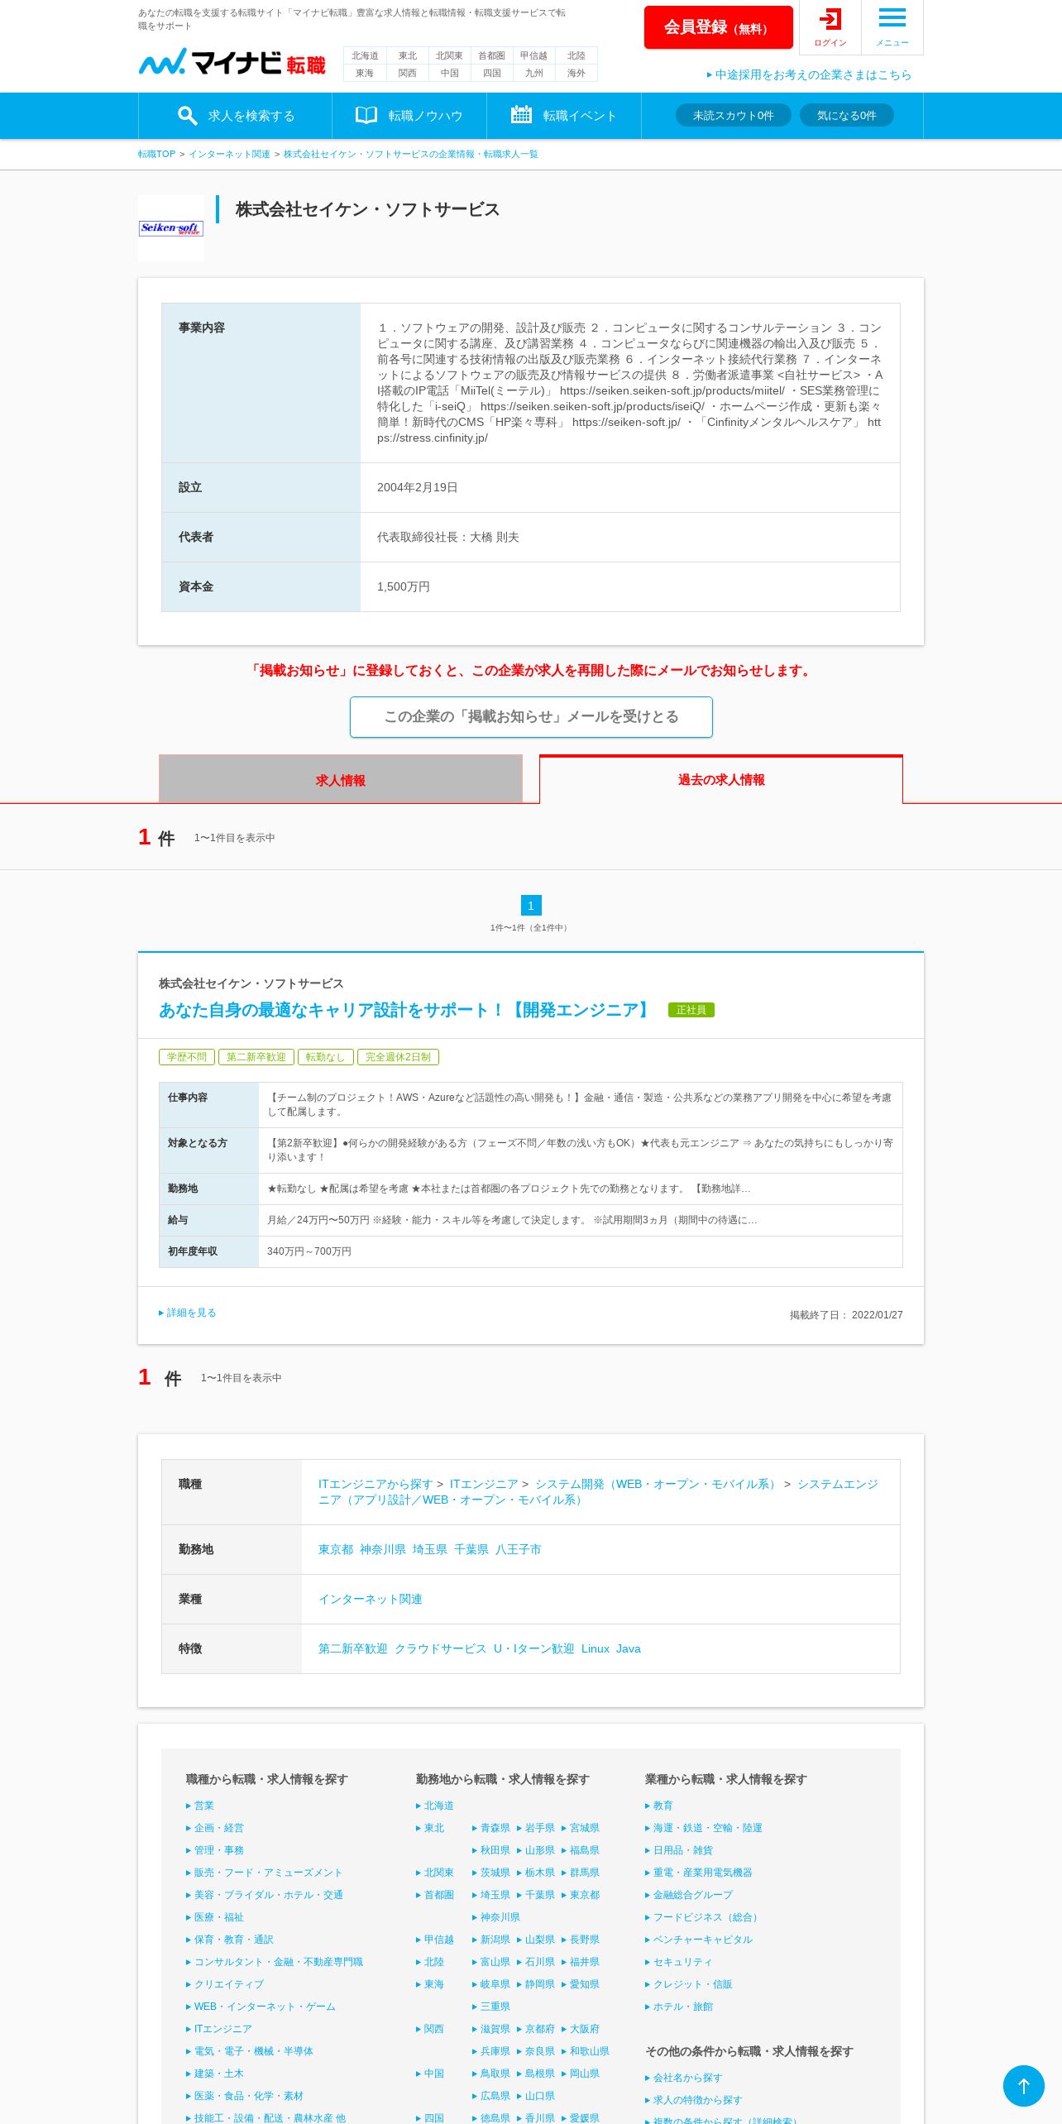Click the 気になる0件 pill button
1062x2124 pixels.
(x=847, y=115)
